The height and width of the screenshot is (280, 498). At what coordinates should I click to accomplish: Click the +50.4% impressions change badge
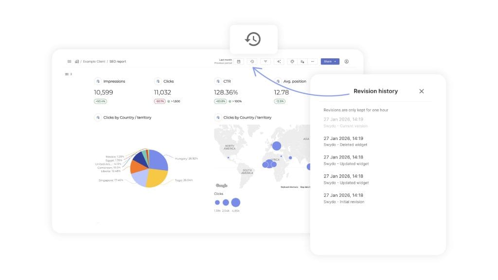tap(100, 101)
